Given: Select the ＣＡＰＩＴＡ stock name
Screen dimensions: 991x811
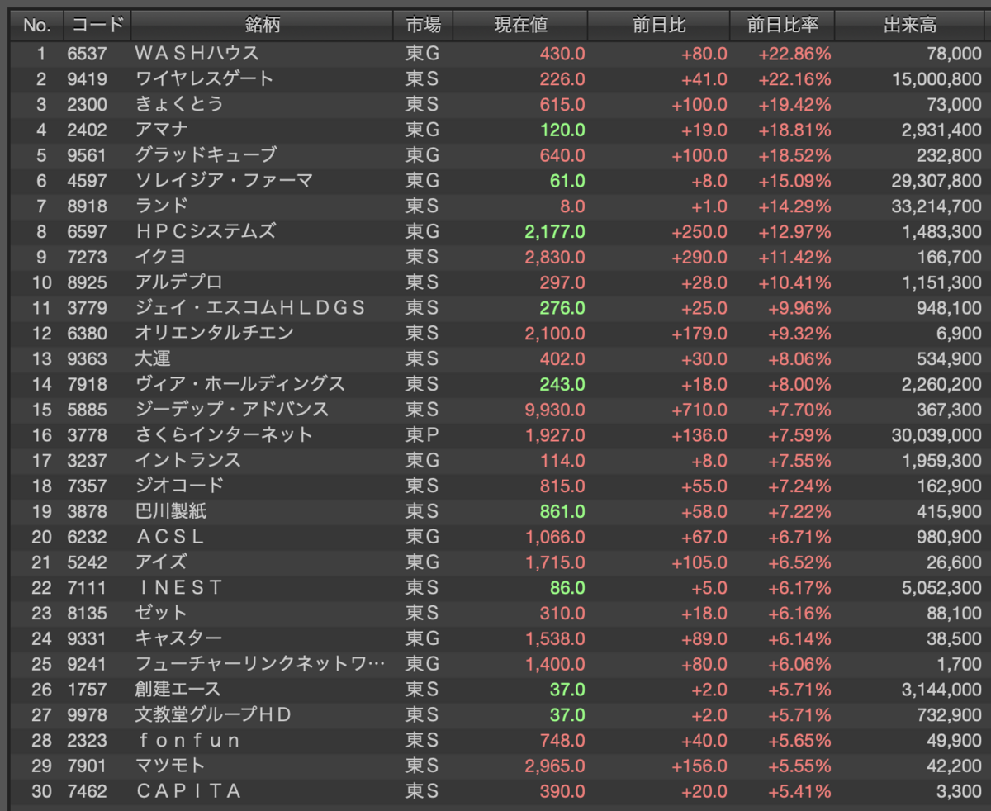Looking at the screenshot, I should pyautogui.click(x=188, y=790).
